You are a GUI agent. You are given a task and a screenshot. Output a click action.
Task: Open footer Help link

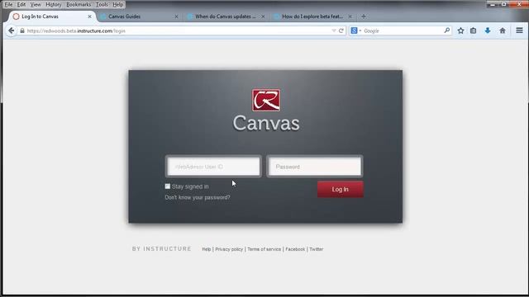click(x=206, y=249)
